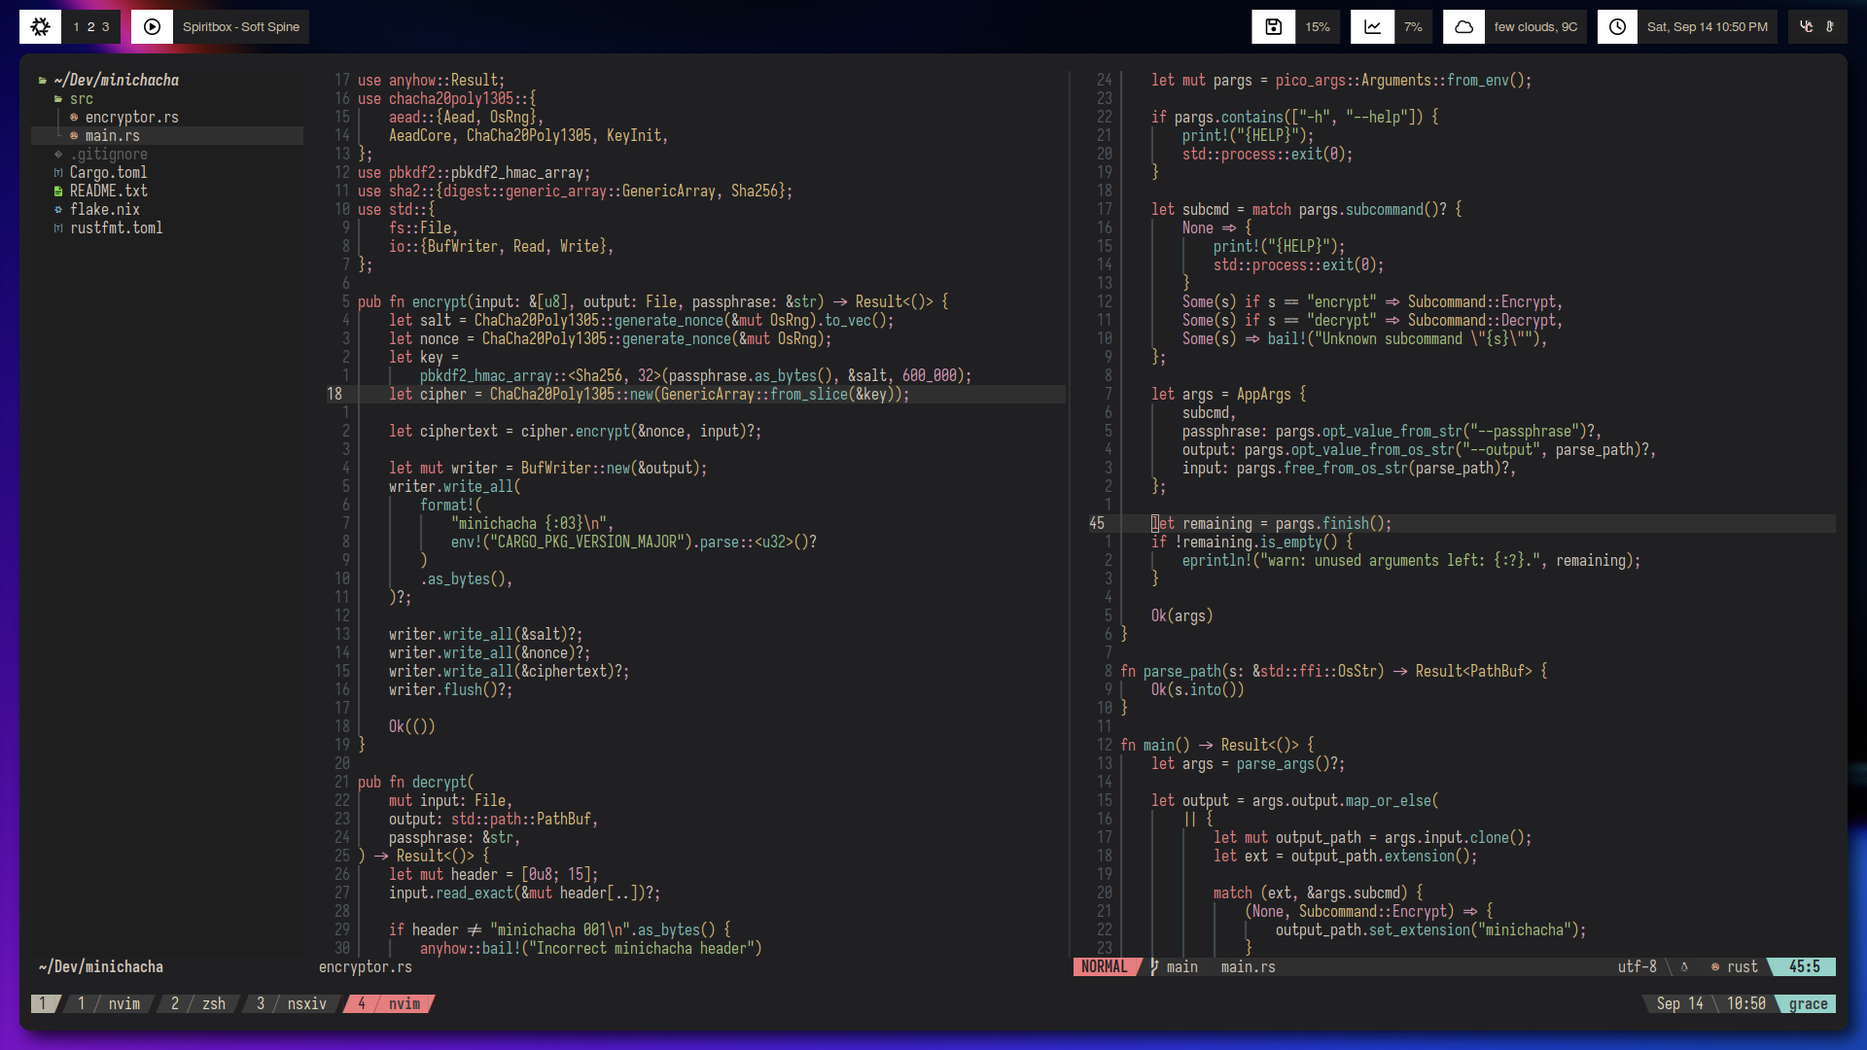The image size is (1867, 1050).
Task: Click the weather cloud icon
Action: (x=1463, y=27)
